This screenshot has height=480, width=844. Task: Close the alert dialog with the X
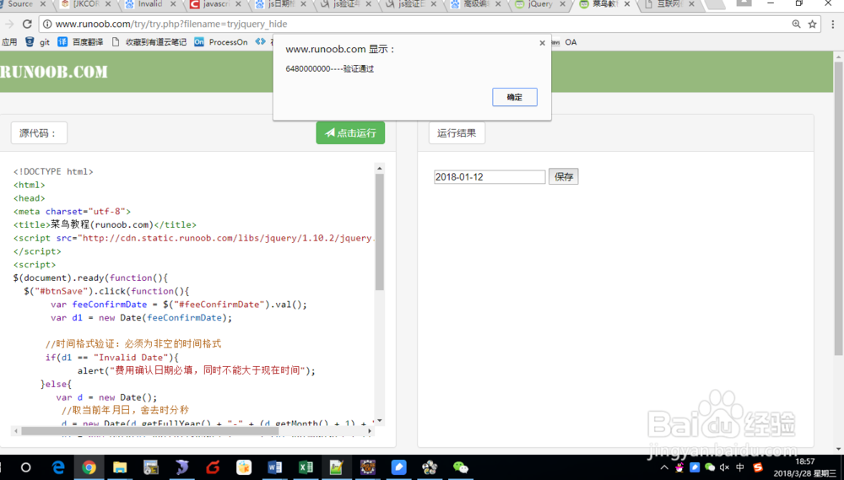[x=542, y=43]
